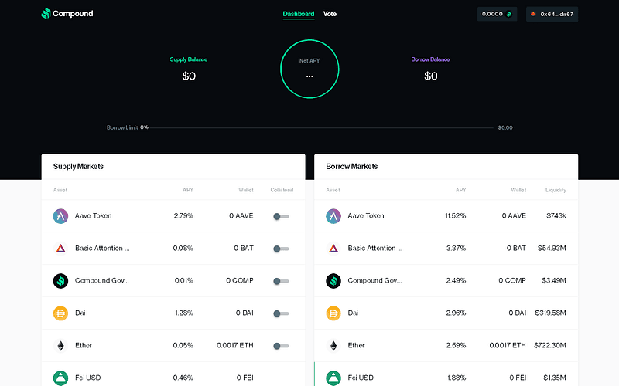Click Fei USD icon in Supply Markets

(x=60, y=378)
